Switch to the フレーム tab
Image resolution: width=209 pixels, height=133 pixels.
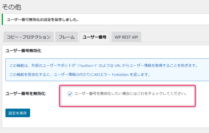point(66,37)
